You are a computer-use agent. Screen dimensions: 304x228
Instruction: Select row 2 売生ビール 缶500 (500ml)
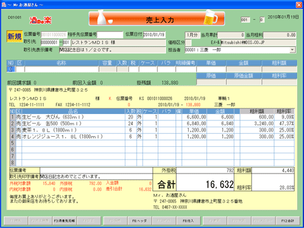click(x=152, y=123)
